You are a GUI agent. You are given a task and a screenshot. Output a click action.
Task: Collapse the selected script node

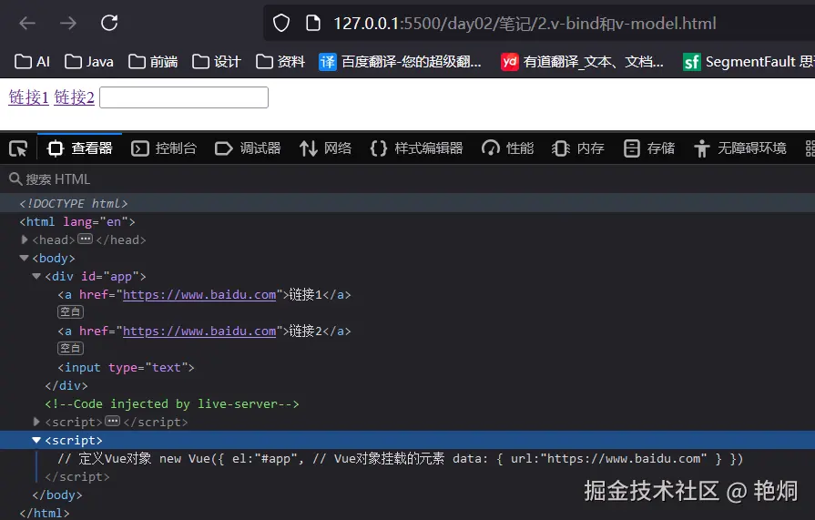[x=36, y=440]
